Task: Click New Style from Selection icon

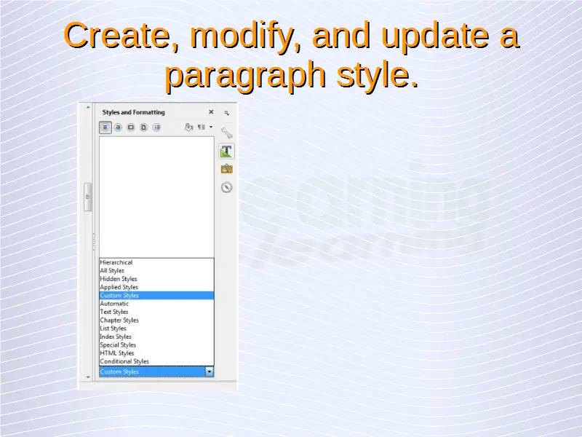Action: click(x=202, y=127)
